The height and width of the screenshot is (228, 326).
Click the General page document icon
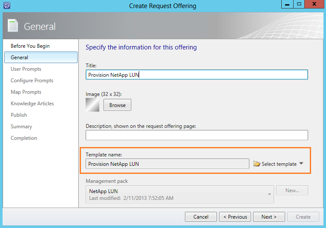13,26
